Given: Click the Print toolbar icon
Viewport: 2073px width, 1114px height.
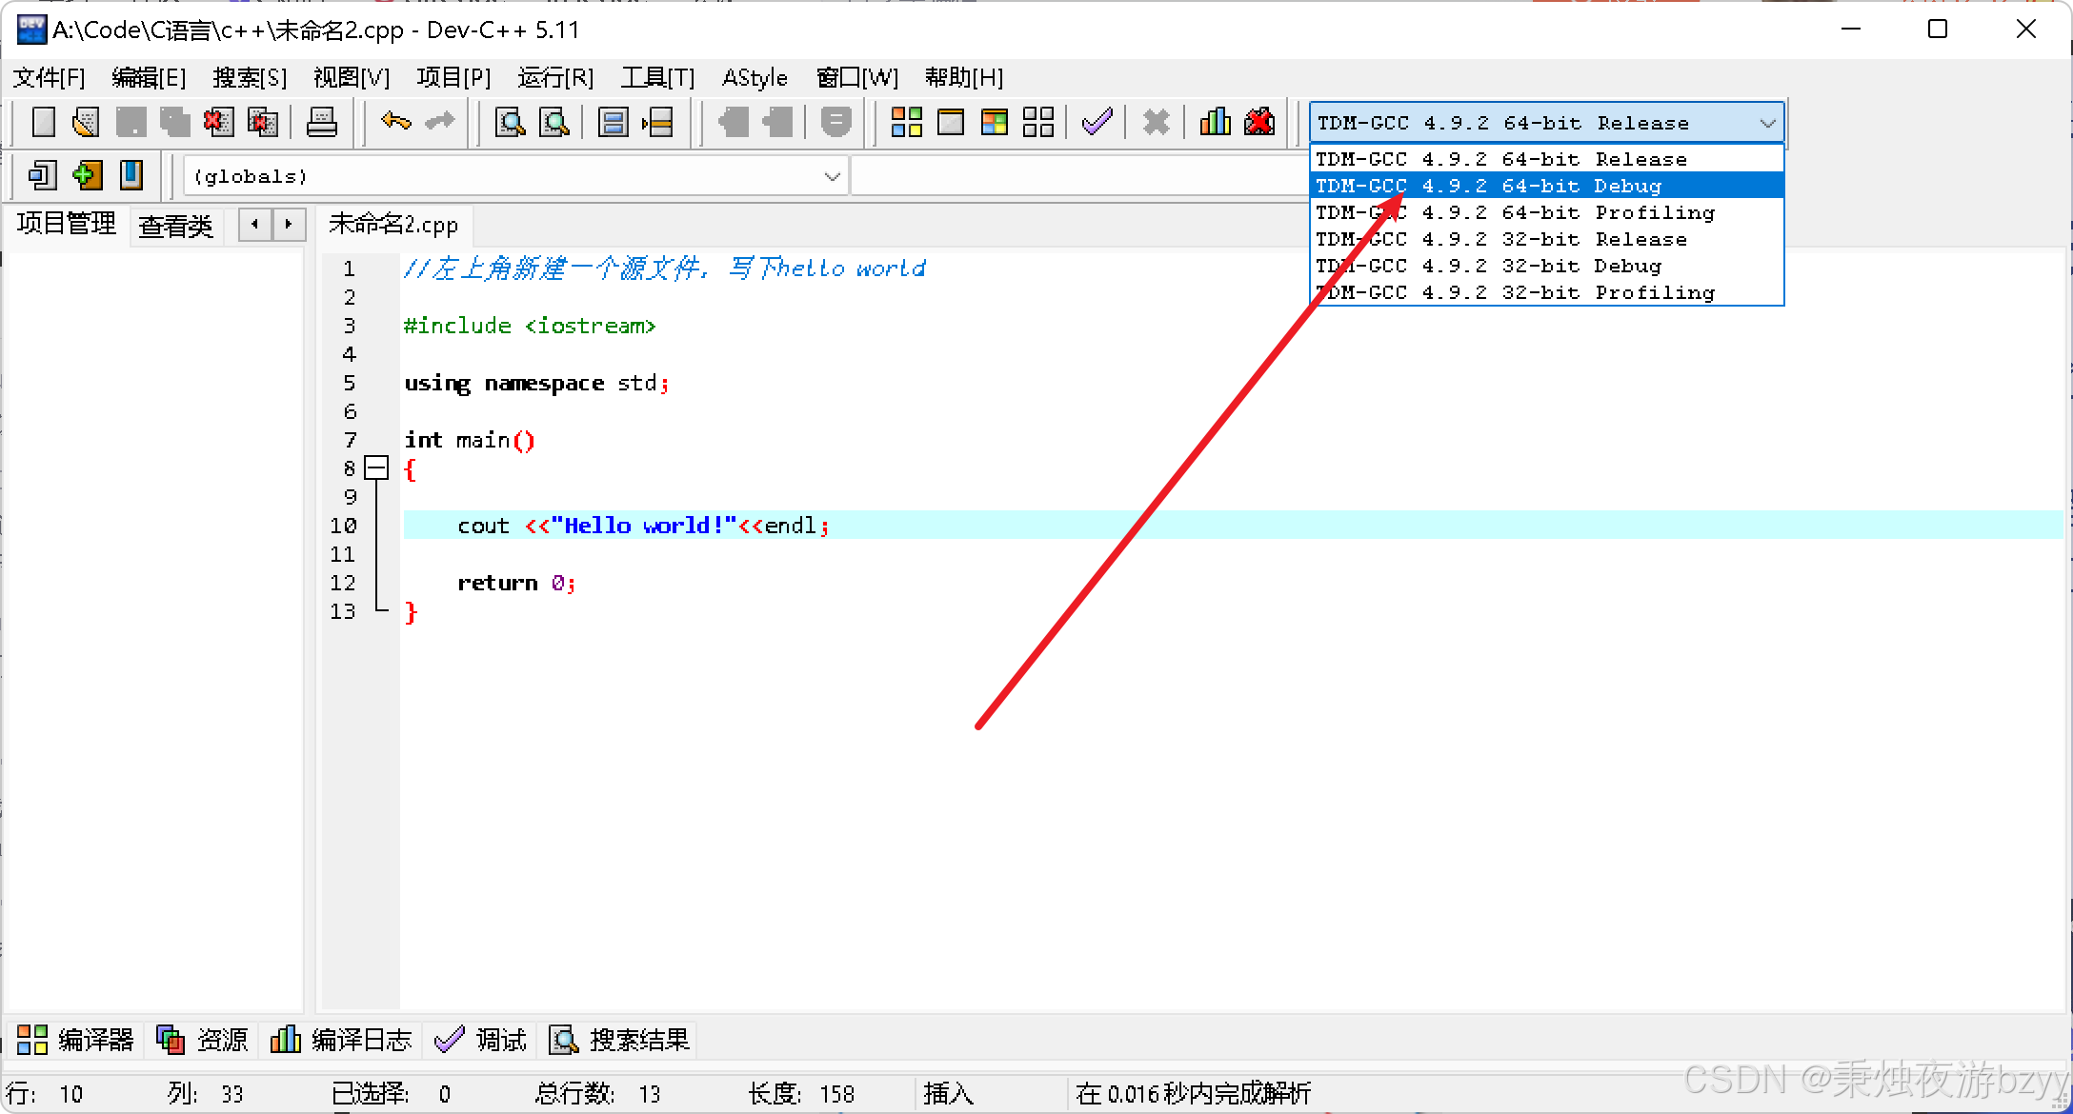Looking at the screenshot, I should [x=321, y=122].
